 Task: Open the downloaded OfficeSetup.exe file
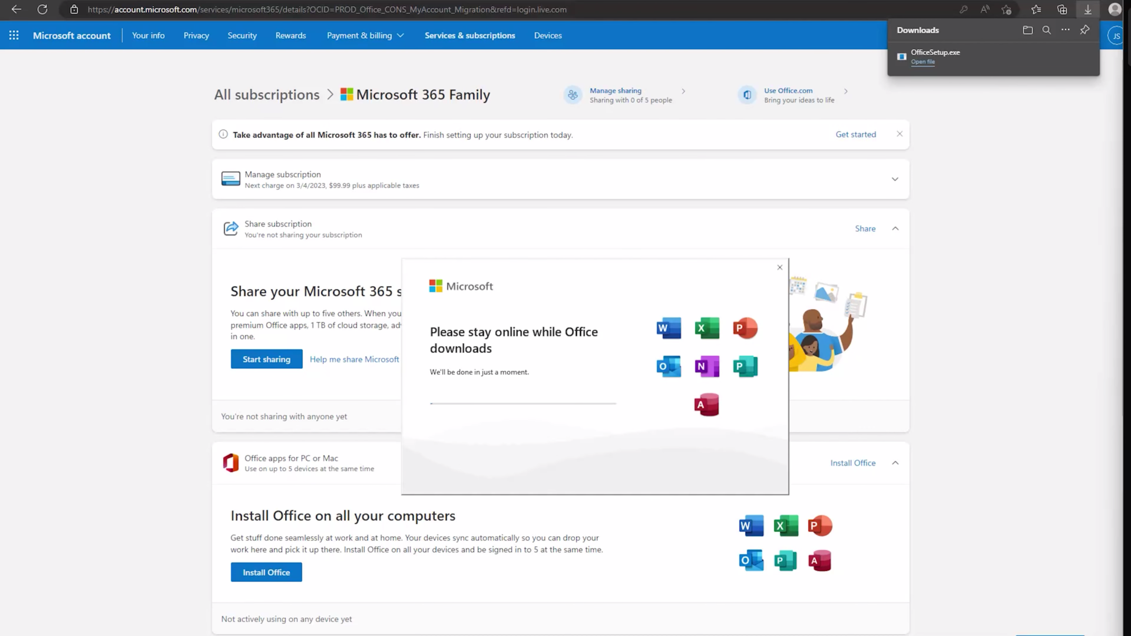click(x=923, y=61)
